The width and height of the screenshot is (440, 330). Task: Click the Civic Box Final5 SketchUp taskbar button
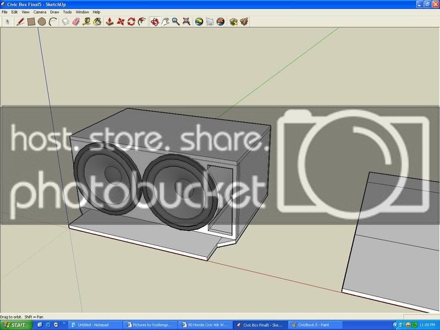[260, 325]
